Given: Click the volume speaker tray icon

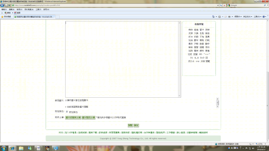Looking at the screenshot, I should [x=253, y=148].
